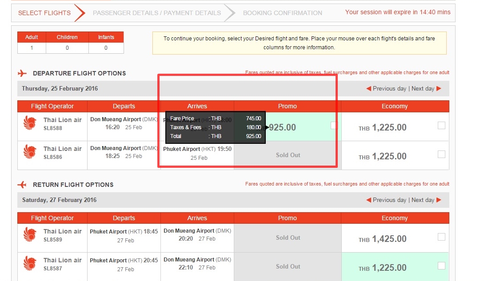Image resolution: width=484 pixels, height=281 pixels.
Task: Click Sold Out promo cell for SL8589
Action: pyautogui.click(x=288, y=238)
